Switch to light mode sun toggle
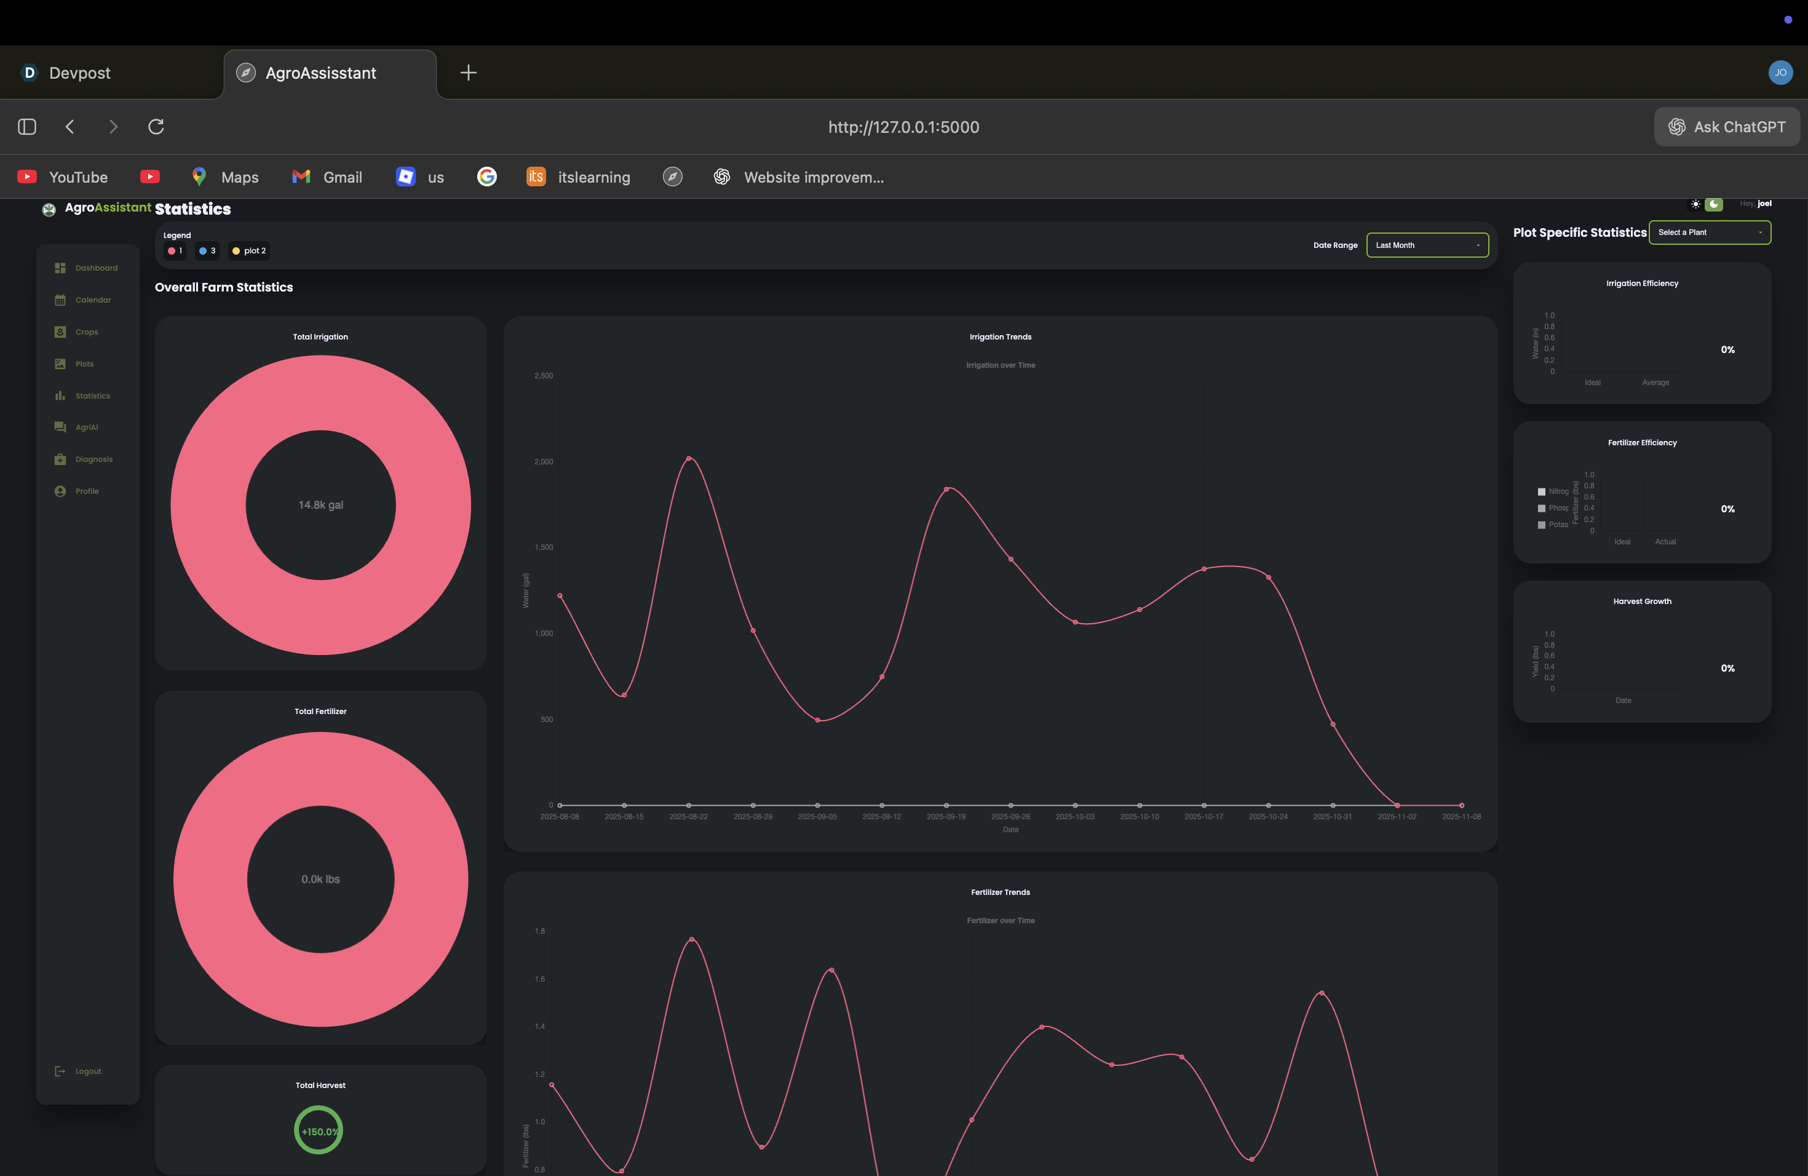Viewport: 1808px width, 1176px height. (1695, 204)
